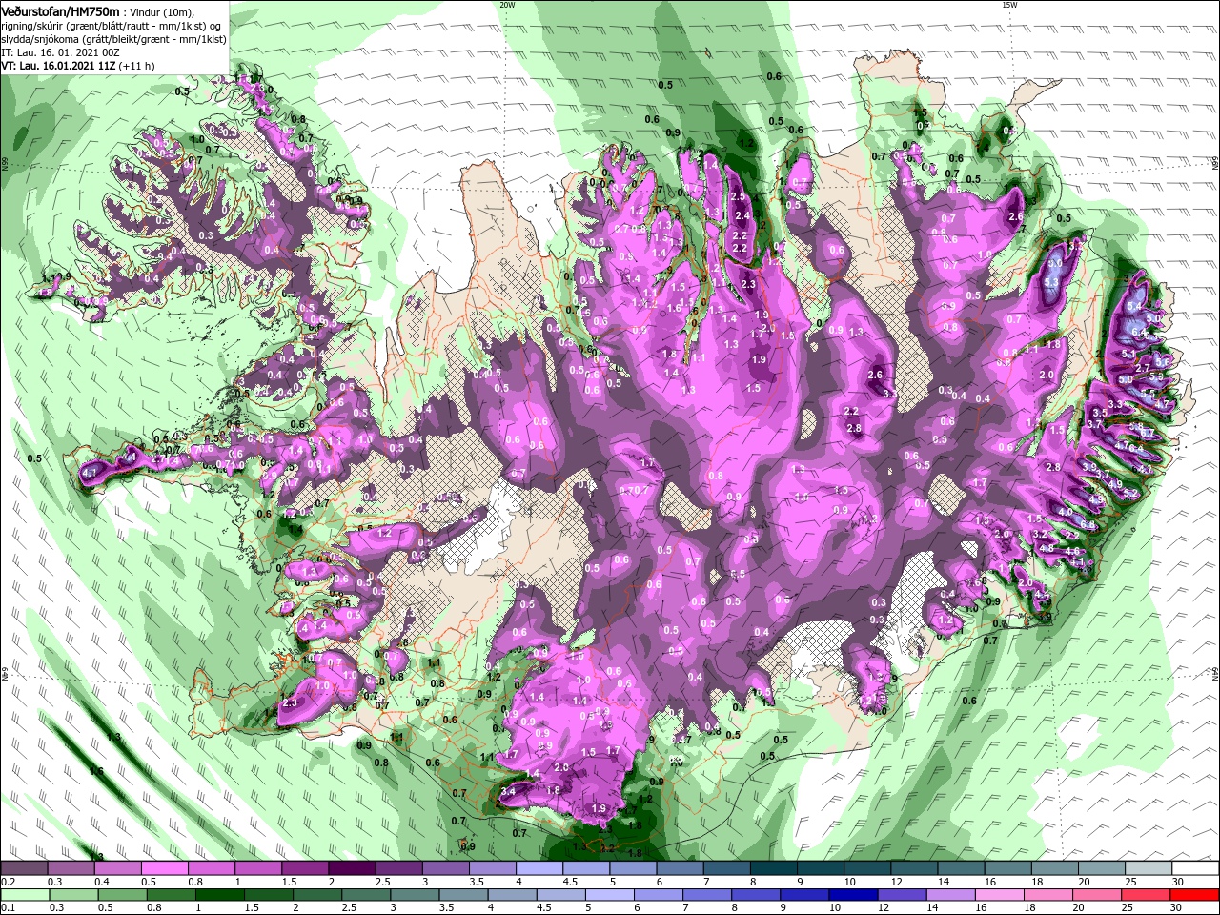Pick the bright red rain swatch labeled 30
1220x915 pixels.
pos(1196,895)
